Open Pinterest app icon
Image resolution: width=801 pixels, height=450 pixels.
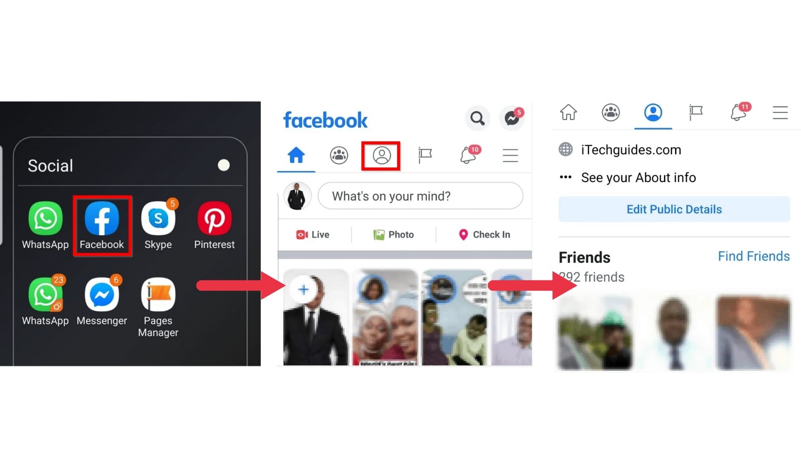214,219
